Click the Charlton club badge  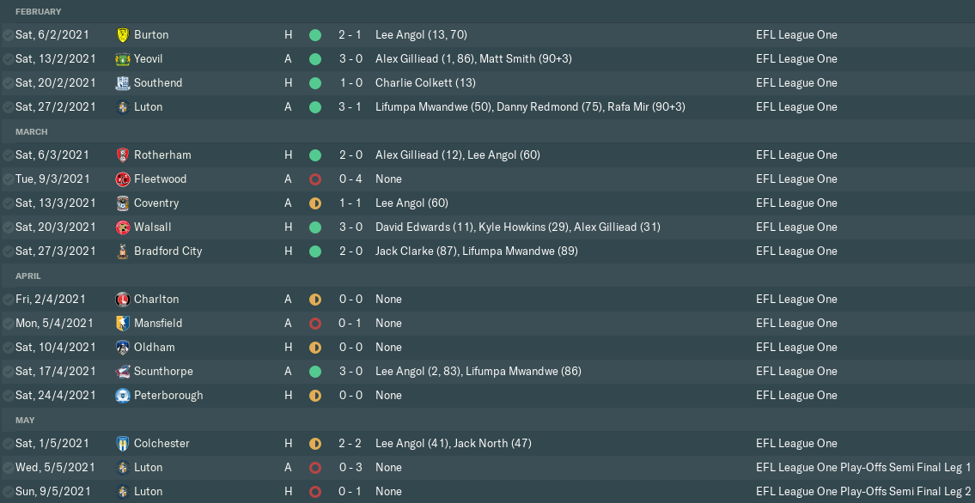(x=122, y=300)
